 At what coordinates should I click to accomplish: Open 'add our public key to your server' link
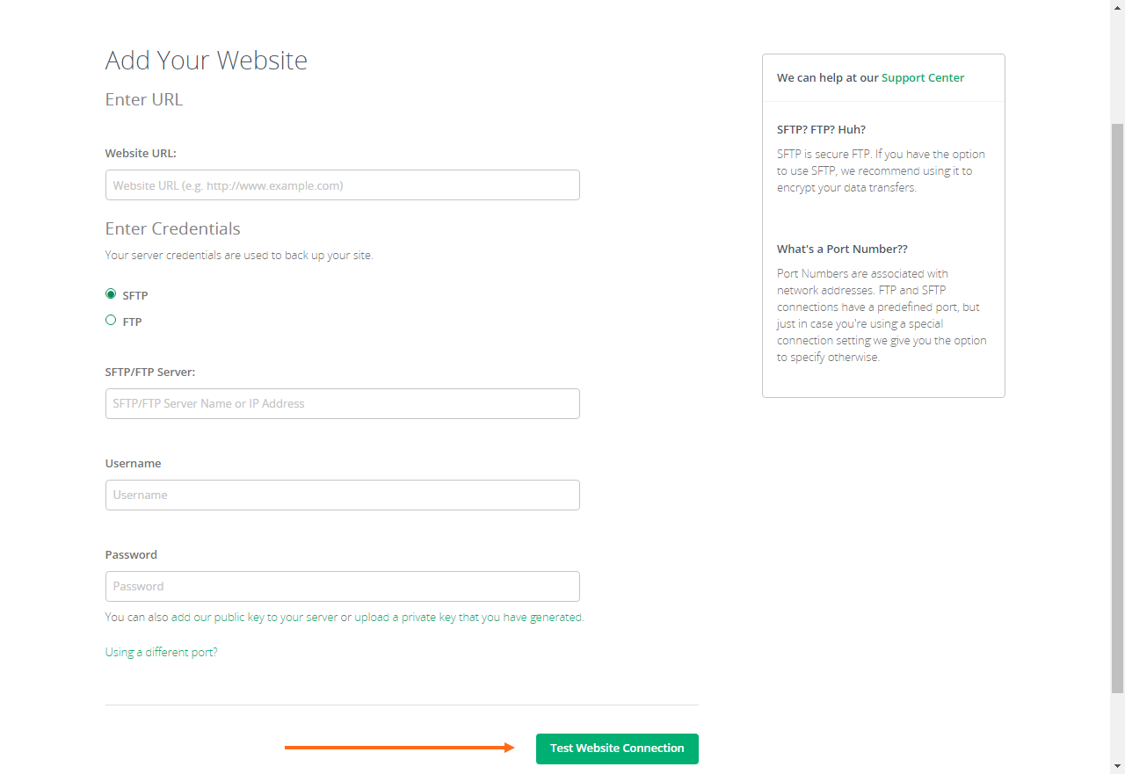(x=254, y=618)
